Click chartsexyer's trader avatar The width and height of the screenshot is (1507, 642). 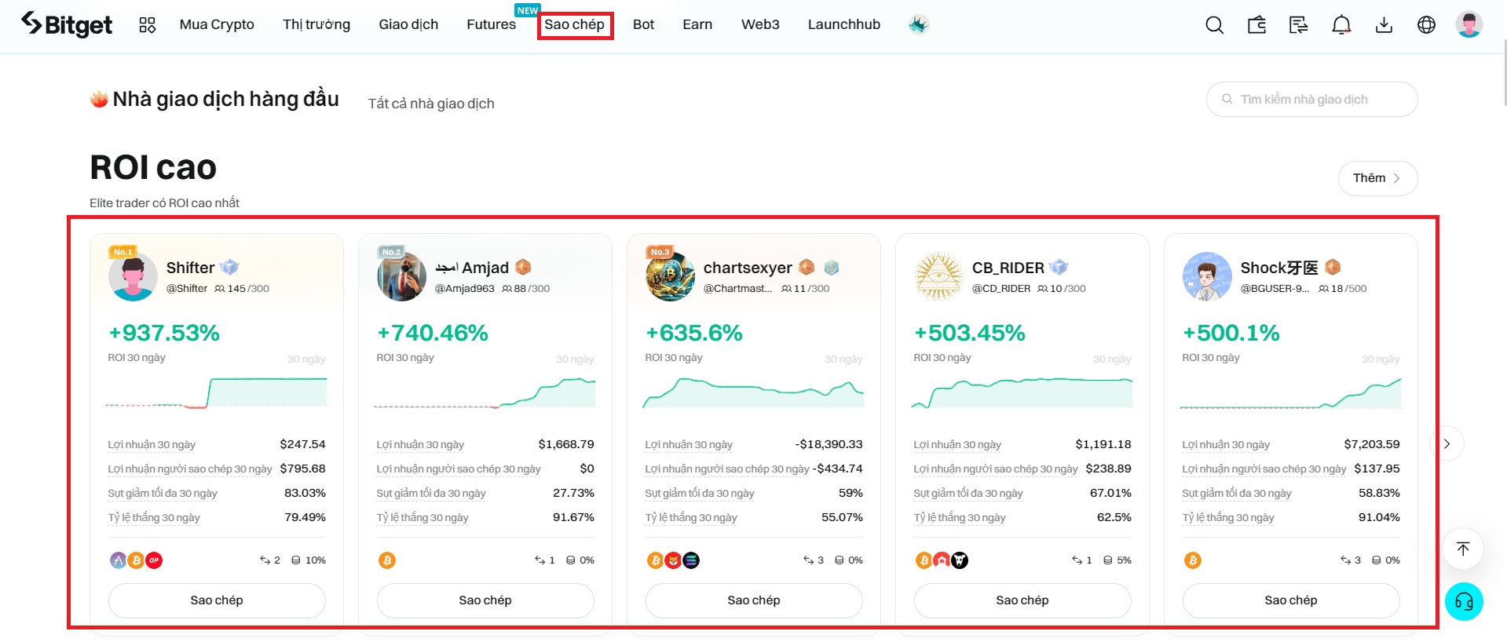(x=670, y=277)
